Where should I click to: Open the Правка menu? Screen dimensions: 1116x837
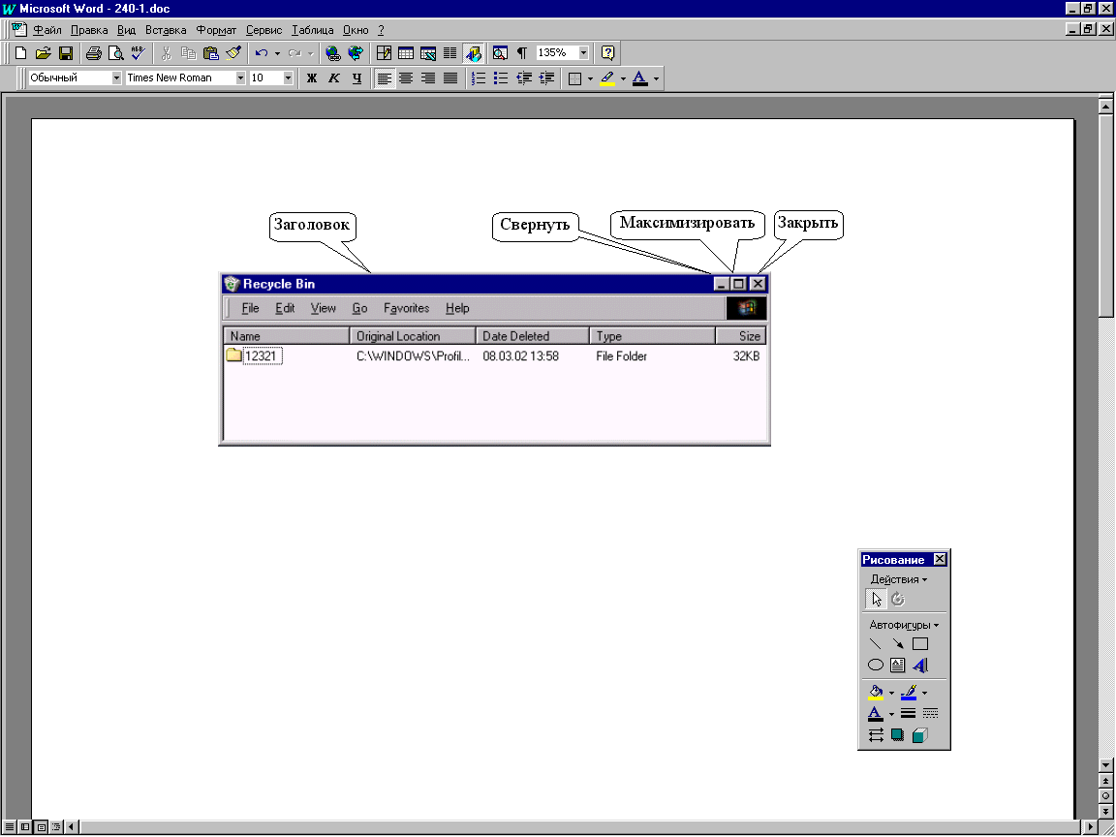(x=89, y=30)
